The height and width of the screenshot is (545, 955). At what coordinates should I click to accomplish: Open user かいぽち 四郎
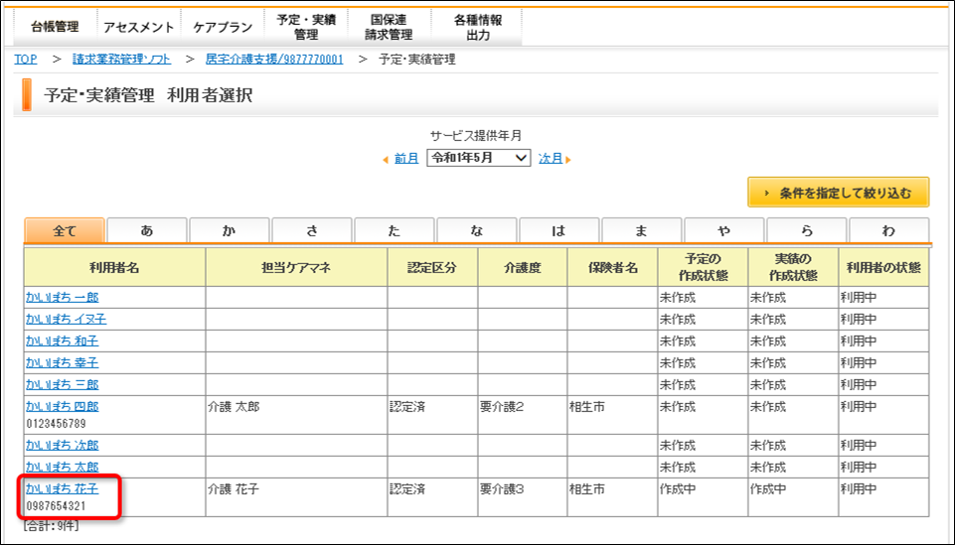click(63, 406)
